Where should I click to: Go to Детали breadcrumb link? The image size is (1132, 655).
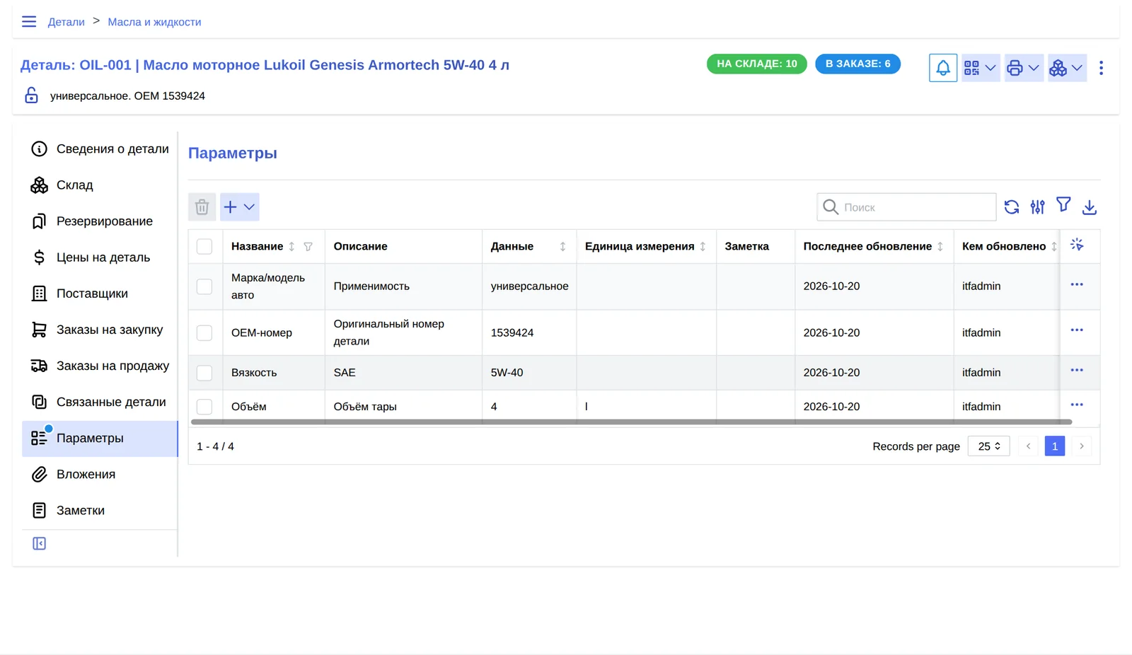[67, 22]
